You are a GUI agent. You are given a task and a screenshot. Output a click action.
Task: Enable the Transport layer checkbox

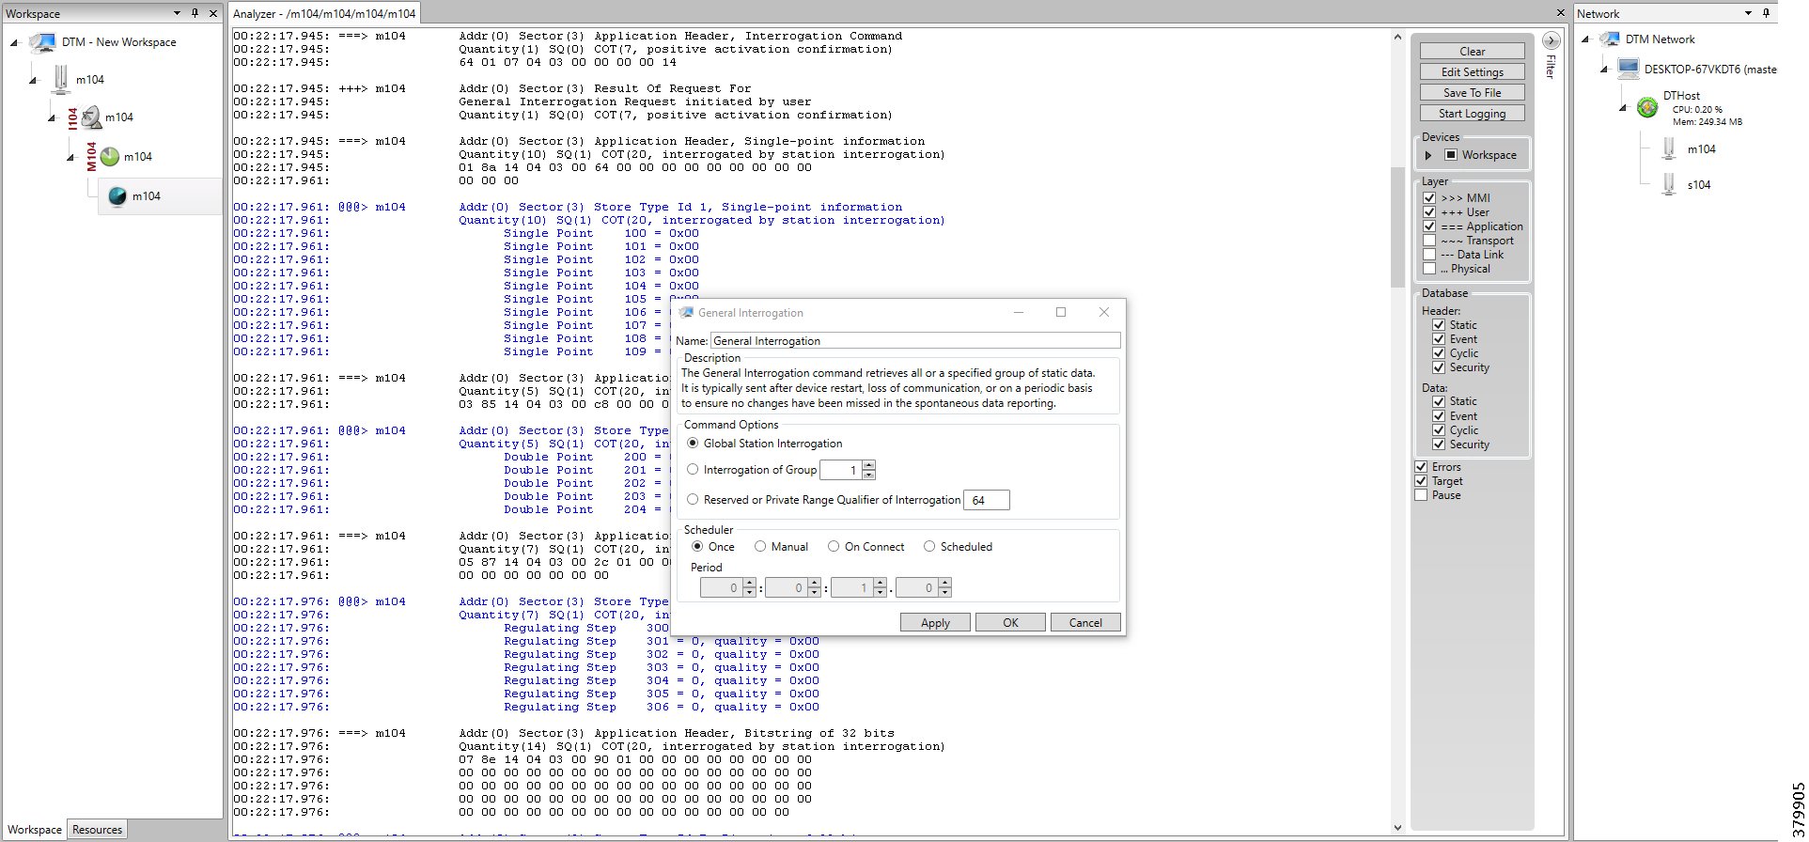[x=1429, y=240]
